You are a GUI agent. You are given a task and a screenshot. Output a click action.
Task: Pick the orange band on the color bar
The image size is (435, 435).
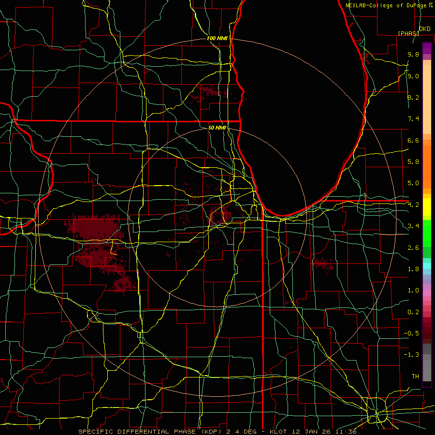[427, 166]
